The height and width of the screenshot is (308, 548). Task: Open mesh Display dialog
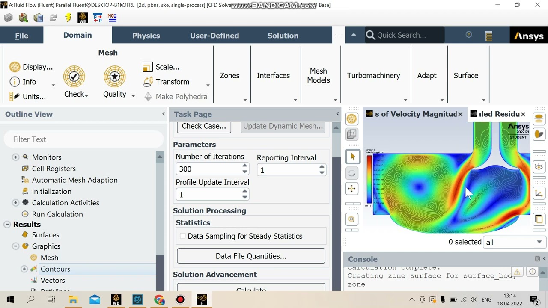[x=31, y=67]
